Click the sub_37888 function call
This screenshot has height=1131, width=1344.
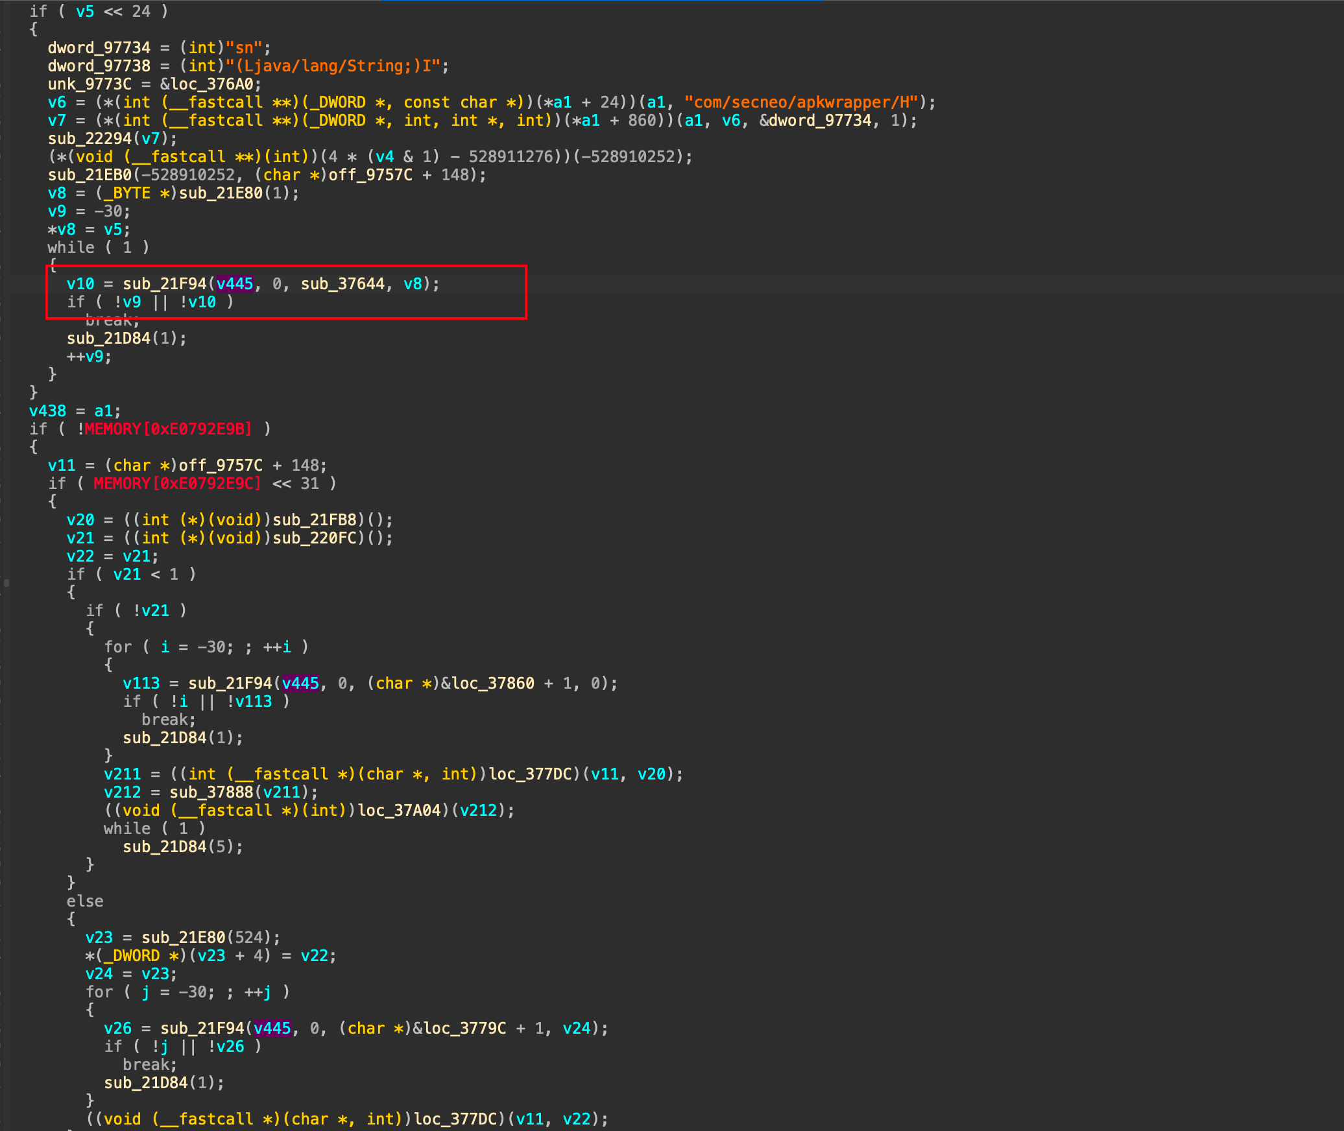211,792
